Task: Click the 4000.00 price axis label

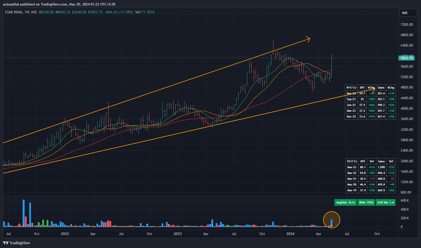Action: (407, 109)
